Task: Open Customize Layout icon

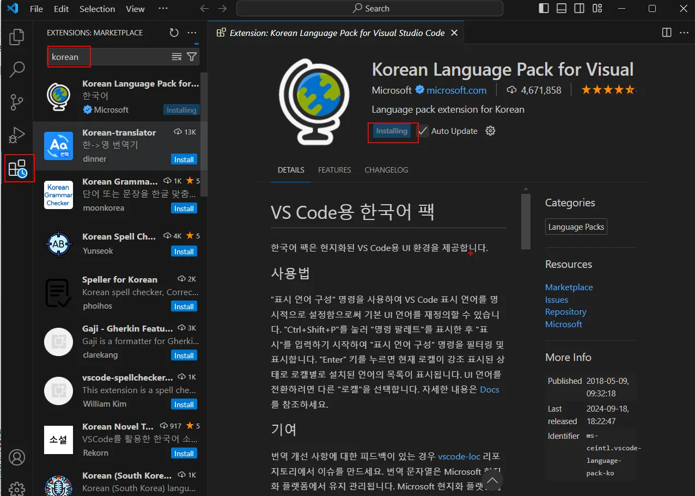Action: coord(598,9)
